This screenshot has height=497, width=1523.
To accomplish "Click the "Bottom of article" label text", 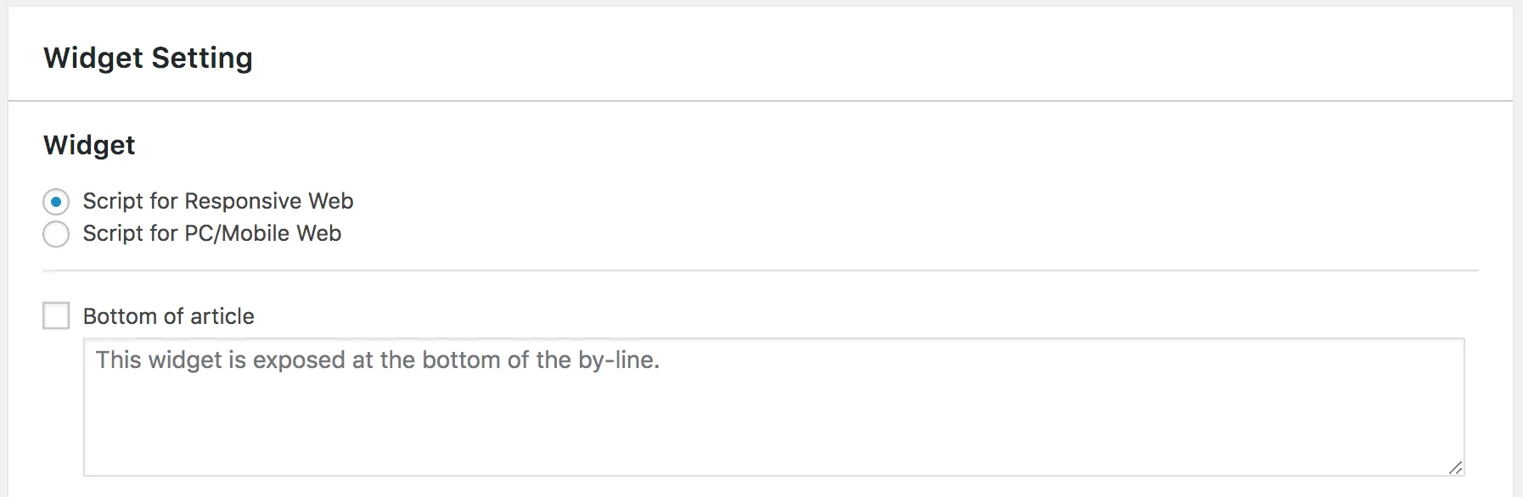I will coord(168,316).
